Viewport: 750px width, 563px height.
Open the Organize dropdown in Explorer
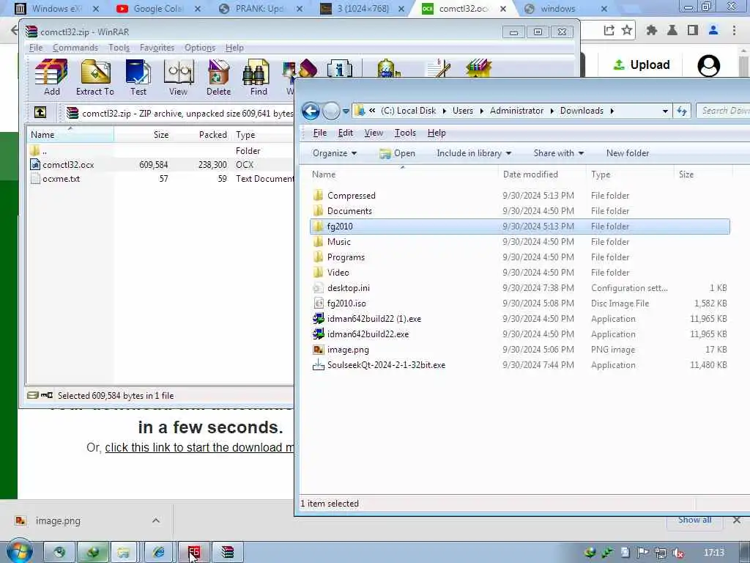334,153
